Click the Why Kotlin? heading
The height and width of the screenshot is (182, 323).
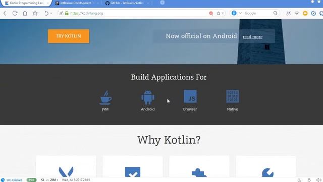pyautogui.click(x=169, y=140)
